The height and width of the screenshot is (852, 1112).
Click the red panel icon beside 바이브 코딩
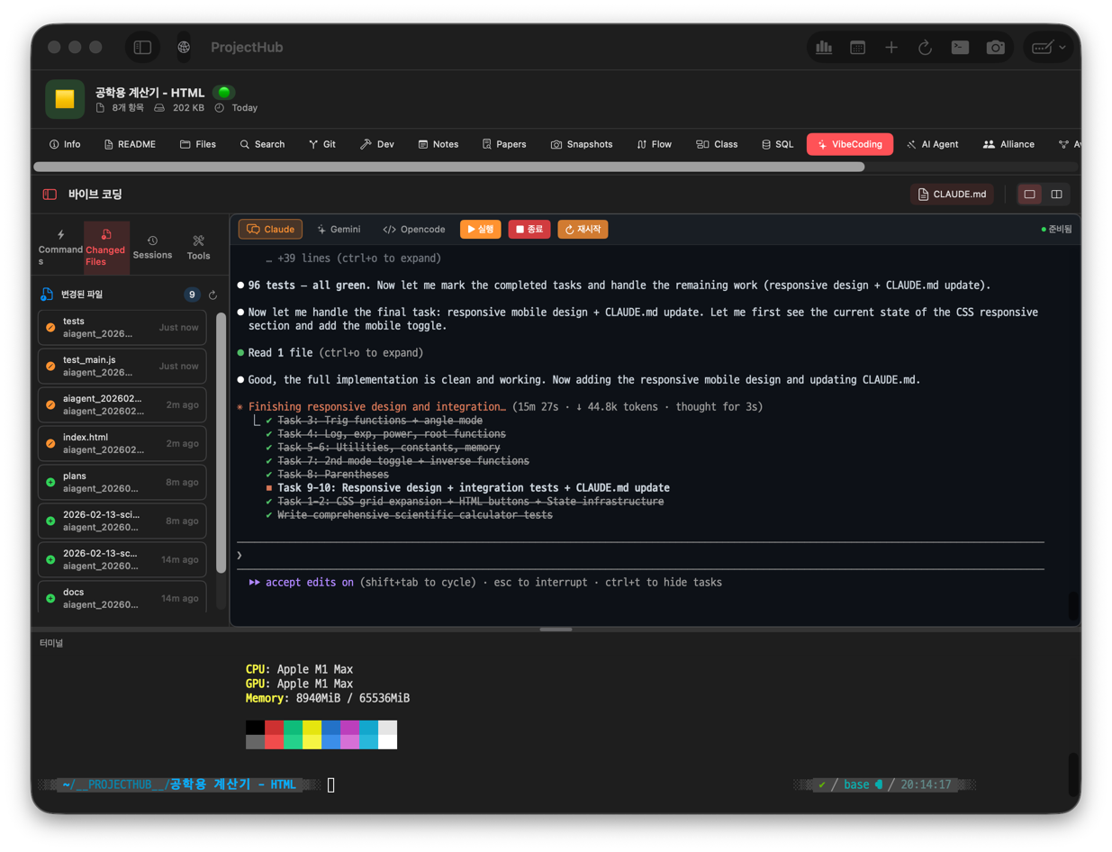pos(50,195)
